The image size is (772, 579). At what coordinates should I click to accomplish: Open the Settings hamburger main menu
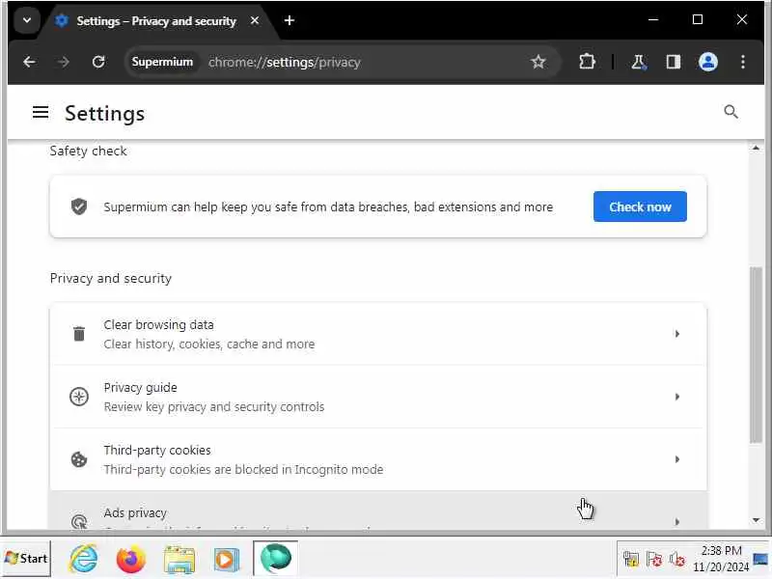coord(41,112)
